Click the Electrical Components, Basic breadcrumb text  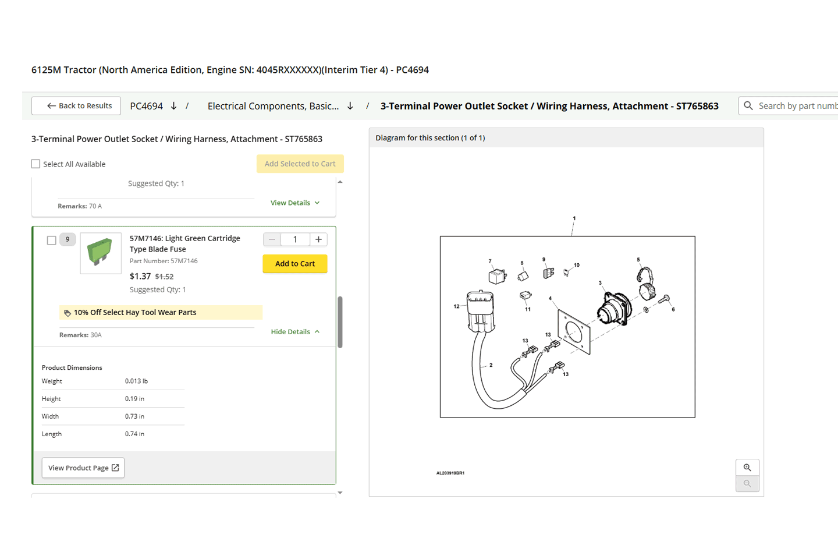(x=273, y=106)
